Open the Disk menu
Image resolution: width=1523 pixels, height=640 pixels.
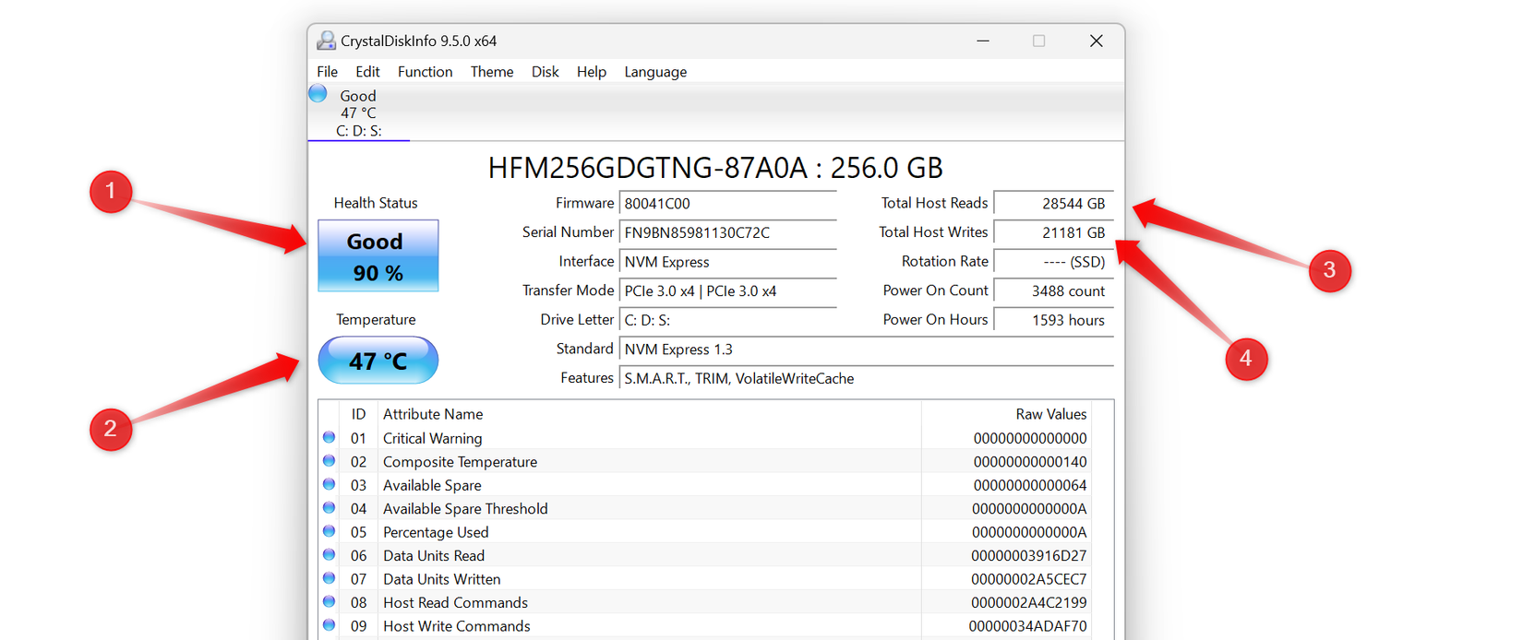(545, 72)
